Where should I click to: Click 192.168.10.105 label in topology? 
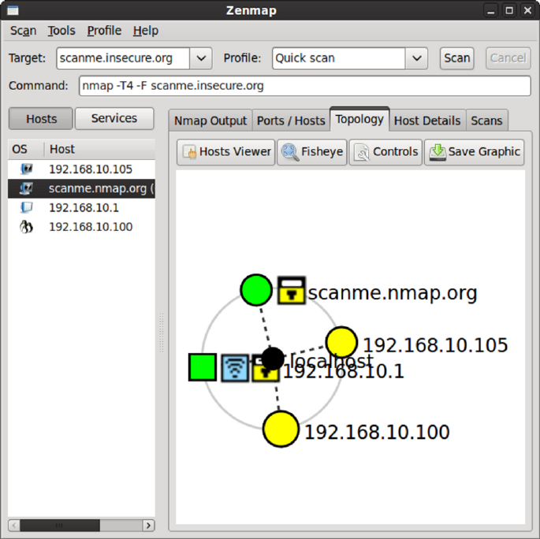[435, 344]
